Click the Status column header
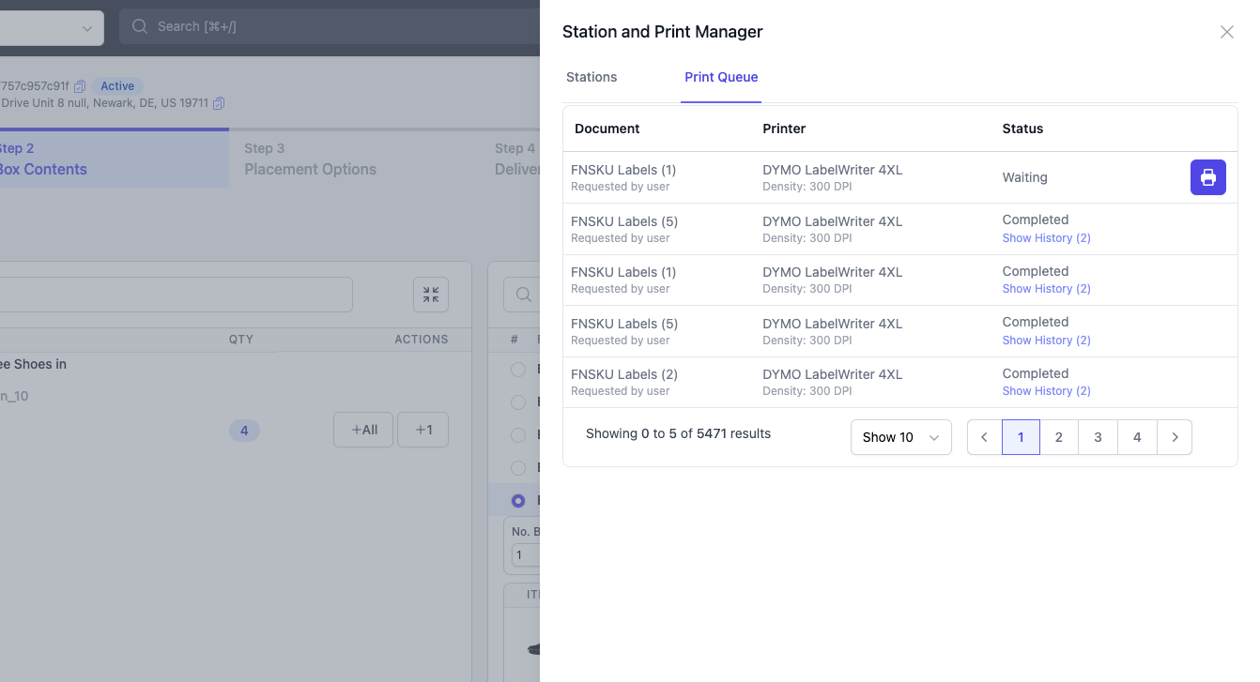1260x682 pixels. pos(1022,129)
